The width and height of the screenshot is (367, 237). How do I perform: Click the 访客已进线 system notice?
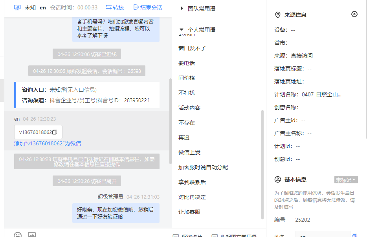[87, 54]
